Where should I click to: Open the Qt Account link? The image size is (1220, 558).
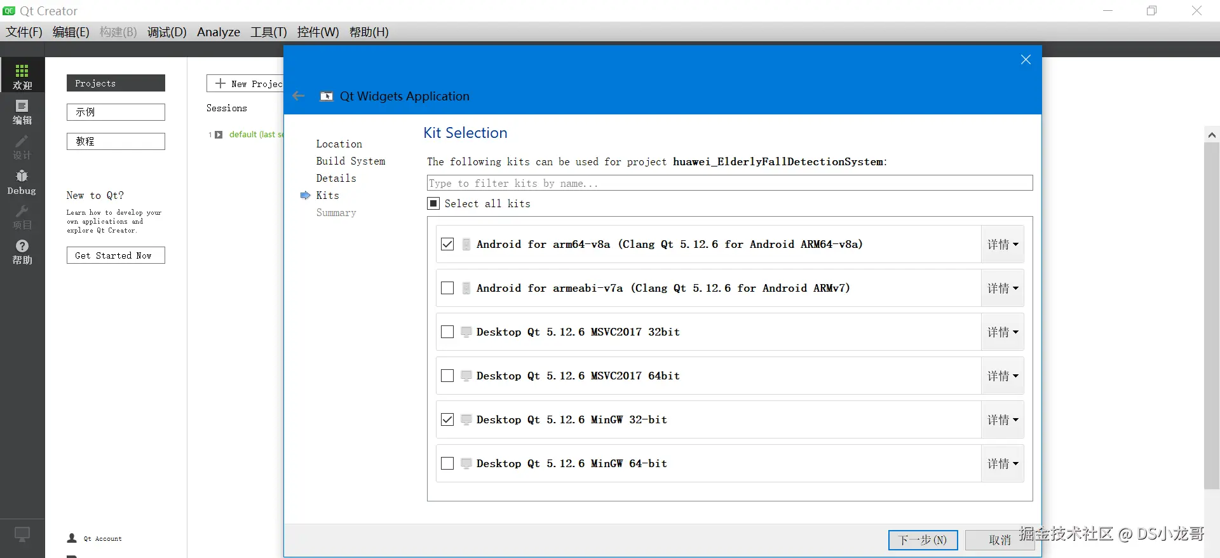coord(102,538)
